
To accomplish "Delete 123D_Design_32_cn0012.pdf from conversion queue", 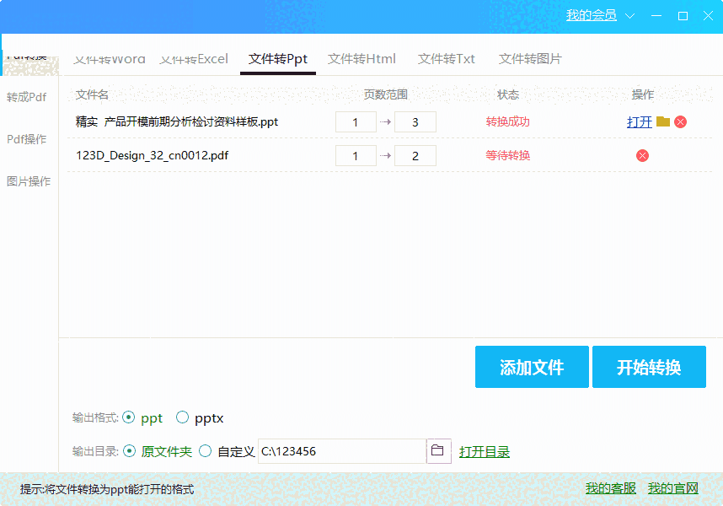I will pyautogui.click(x=643, y=155).
